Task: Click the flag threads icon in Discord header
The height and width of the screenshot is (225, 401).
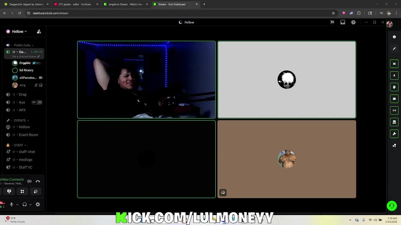Action: pos(332,22)
